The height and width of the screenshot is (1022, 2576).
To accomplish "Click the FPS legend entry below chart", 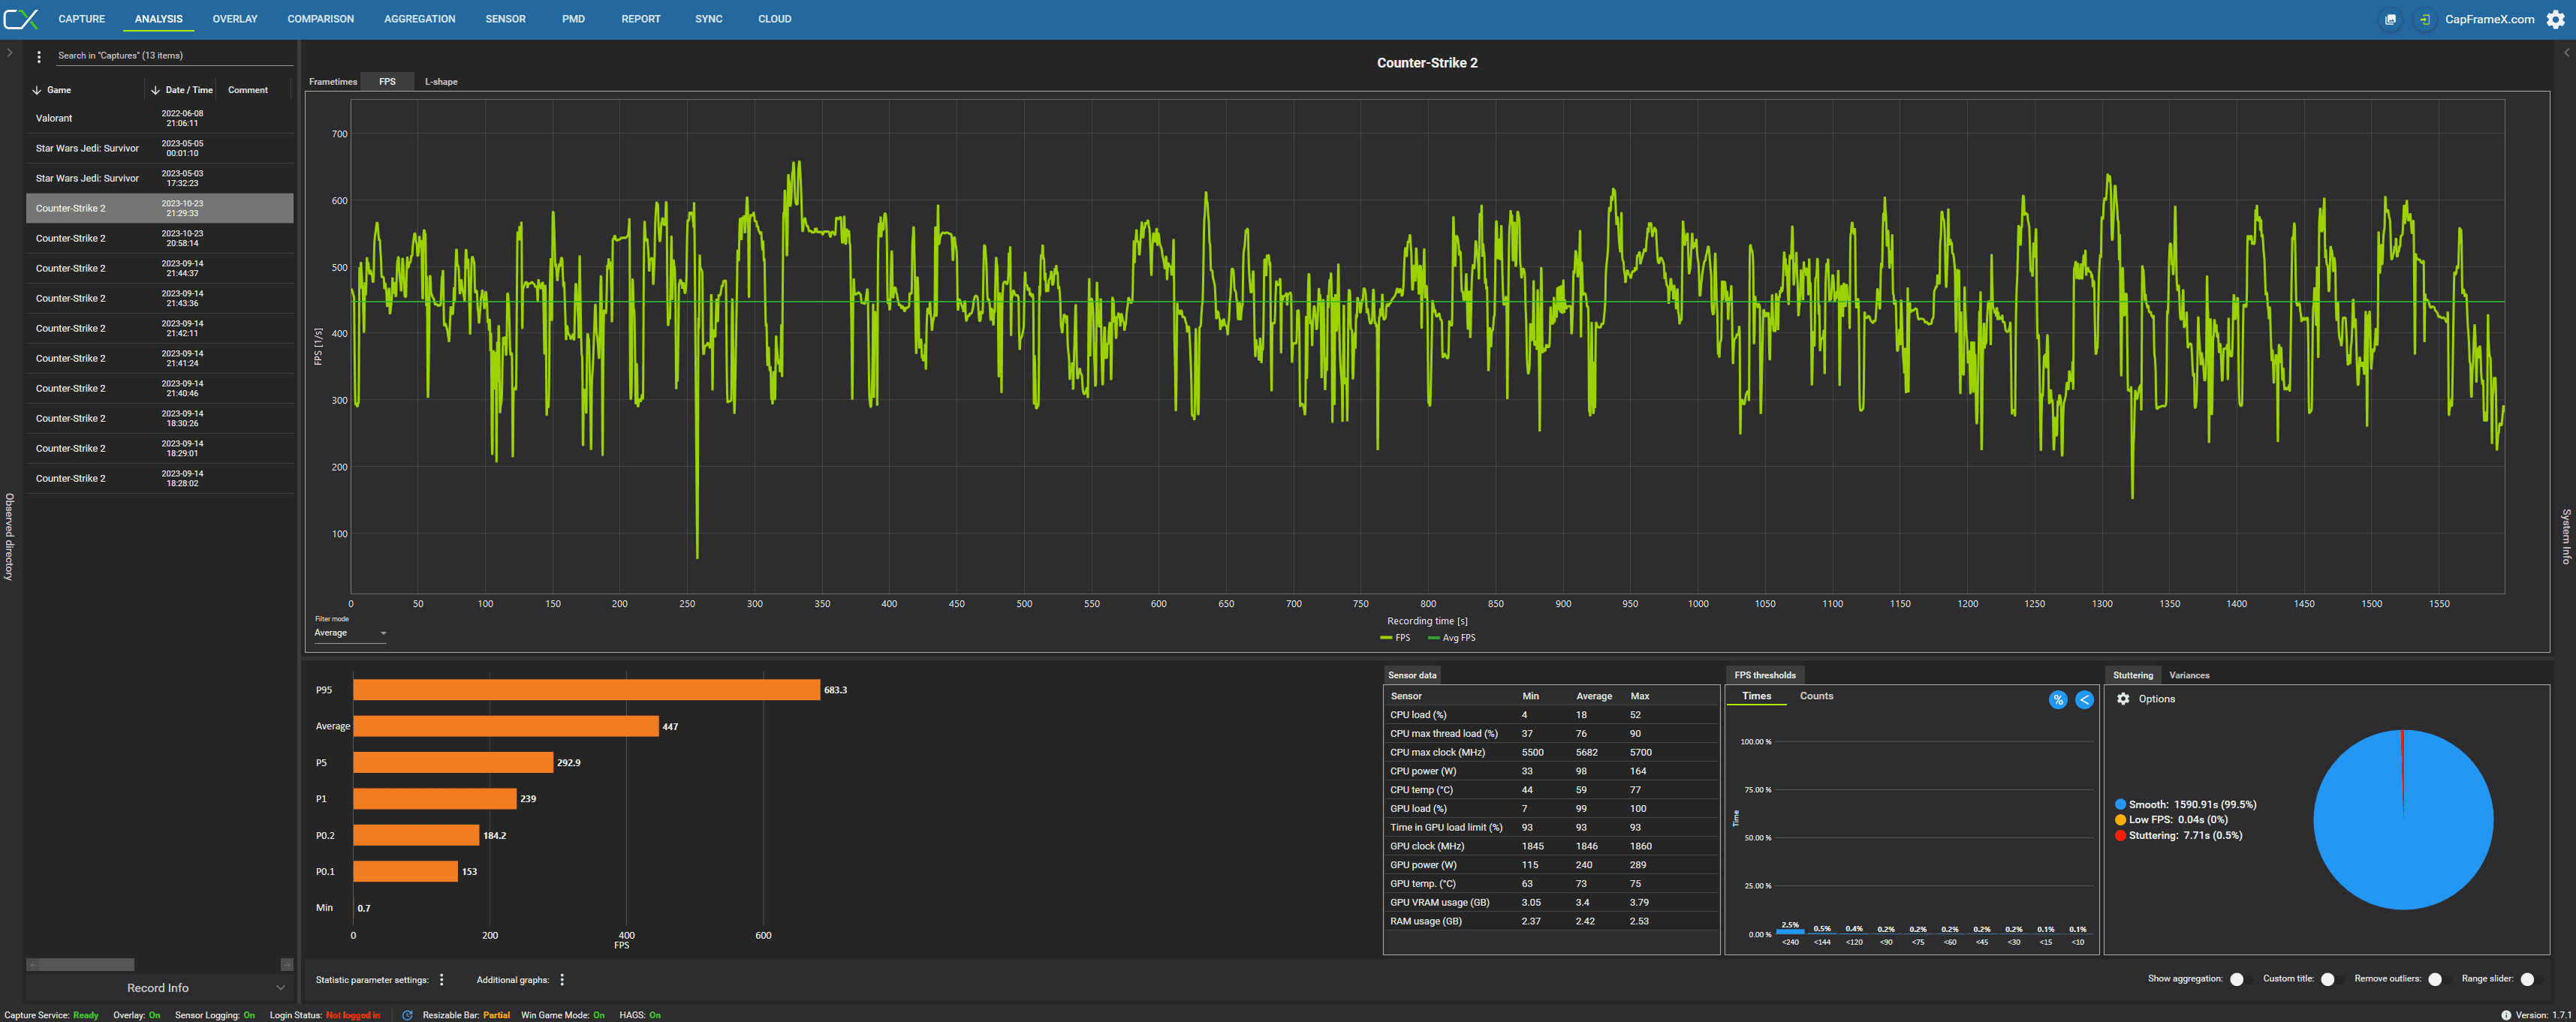I will click(1395, 637).
